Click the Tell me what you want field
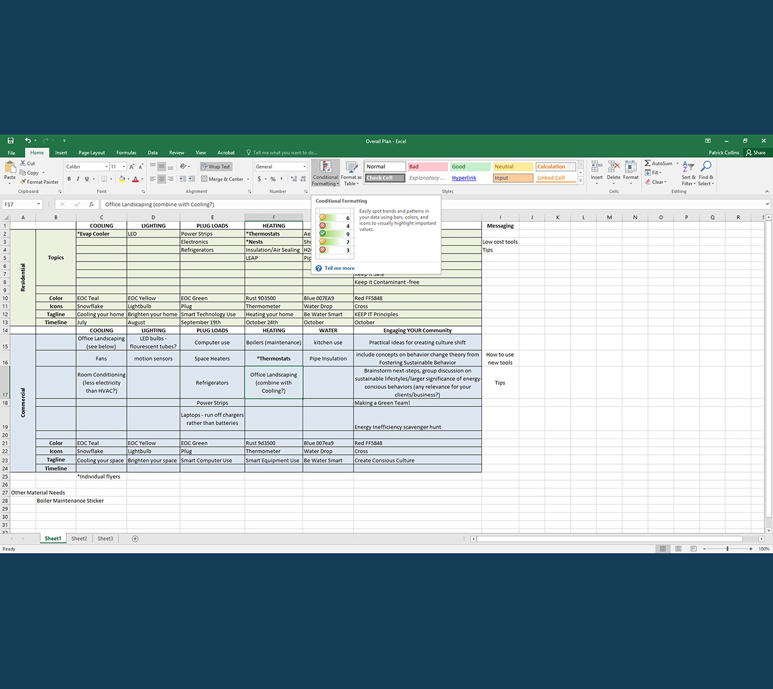Screen dimensions: 773x689 284,153
